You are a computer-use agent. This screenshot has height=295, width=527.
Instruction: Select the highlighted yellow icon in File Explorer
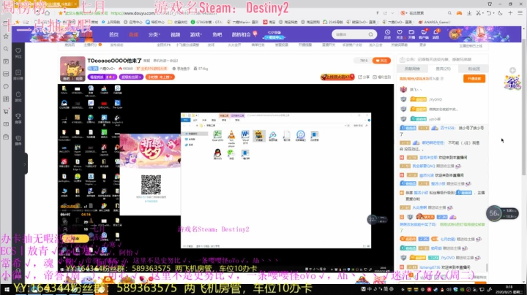[x=259, y=136]
